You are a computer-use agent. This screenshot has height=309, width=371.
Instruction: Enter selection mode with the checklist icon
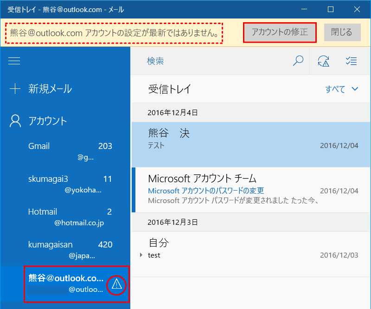(x=351, y=61)
